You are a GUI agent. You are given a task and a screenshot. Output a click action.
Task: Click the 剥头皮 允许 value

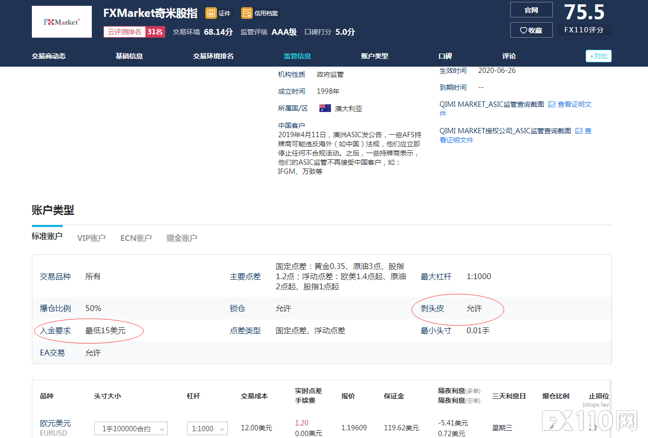click(x=474, y=309)
